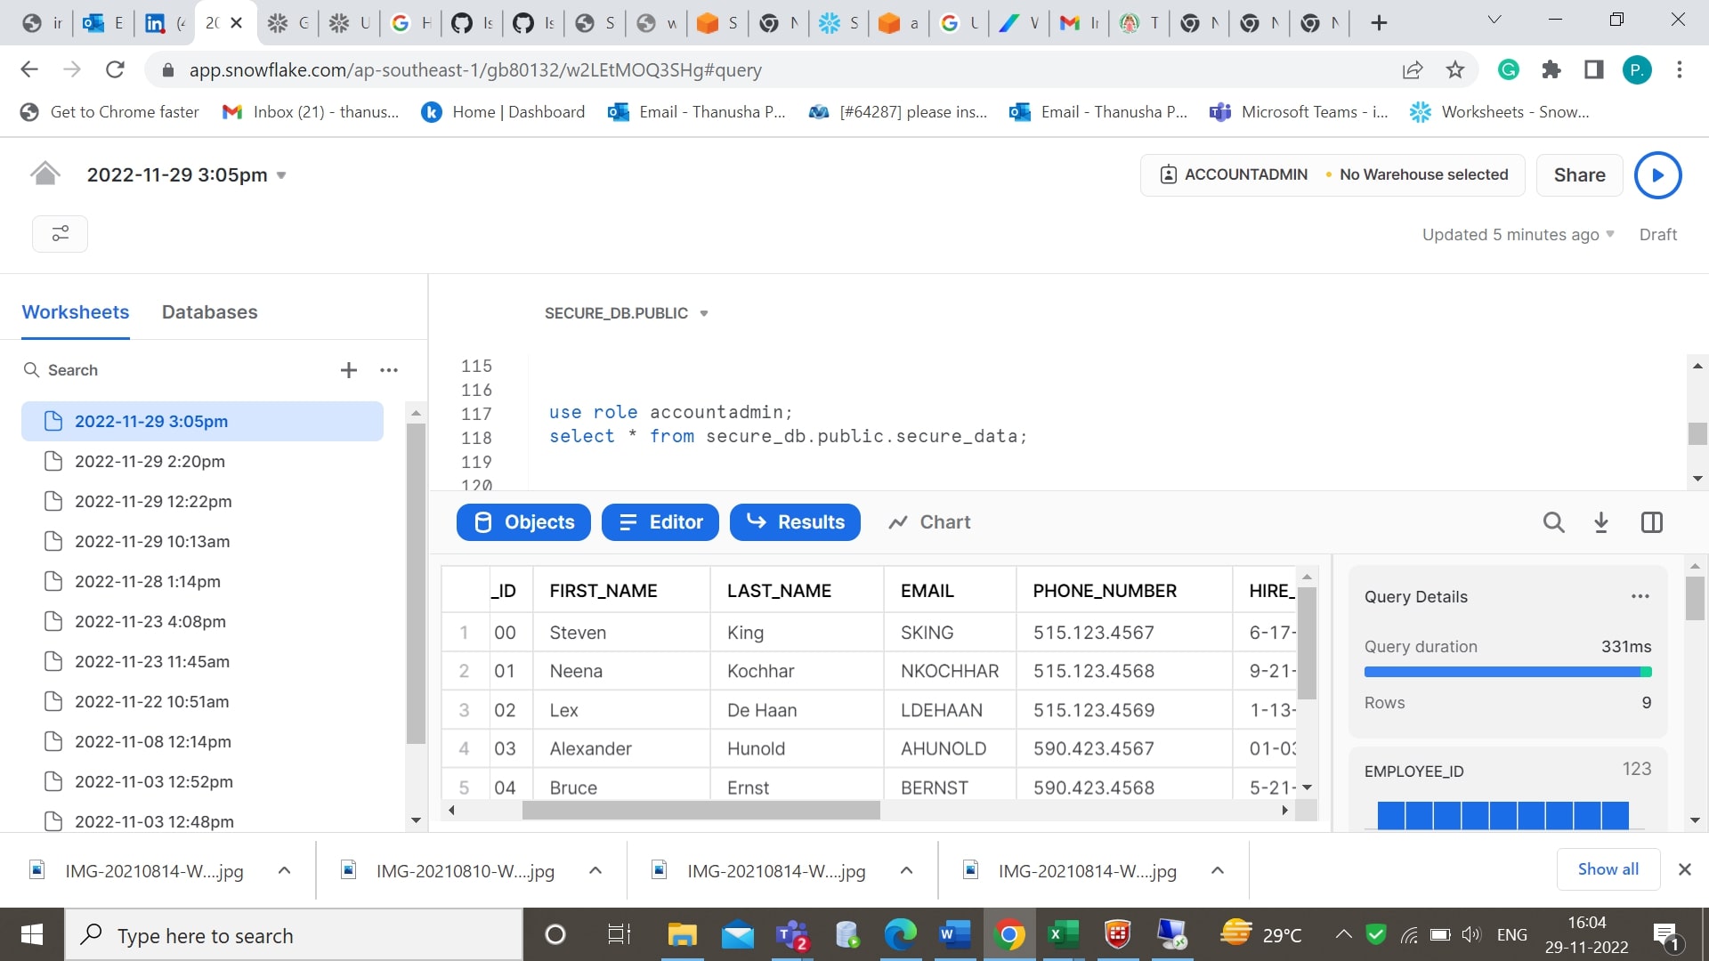Open the worksheet filters icon below Home
Image resolution: width=1709 pixels, height=961 pixels.
[60, 233]
